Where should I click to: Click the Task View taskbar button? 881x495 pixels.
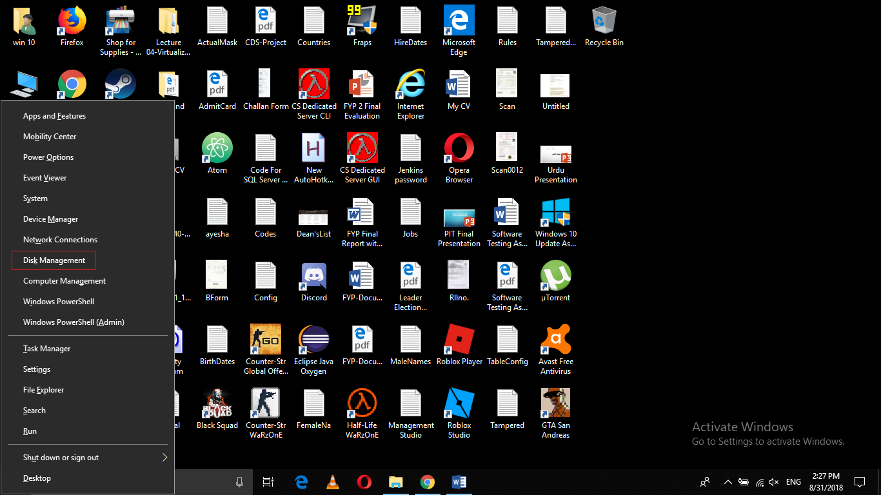point(268,482)
